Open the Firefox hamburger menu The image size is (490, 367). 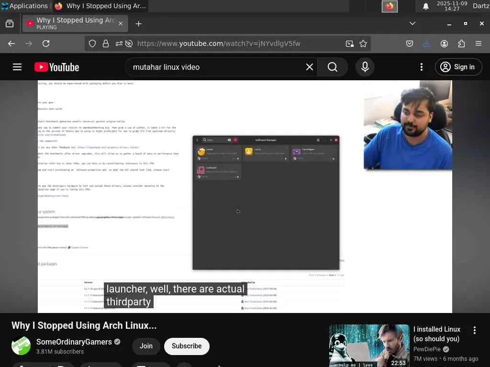coord(479,43)
